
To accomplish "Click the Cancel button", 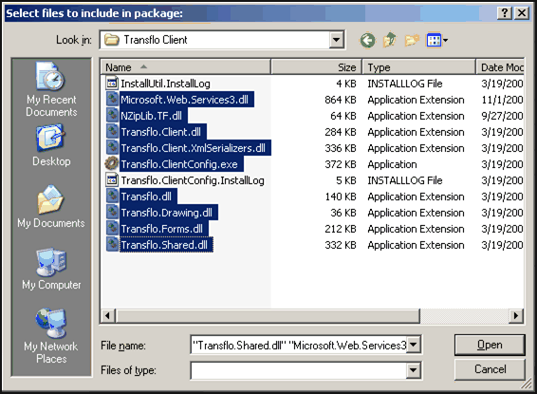I will 490,369.
